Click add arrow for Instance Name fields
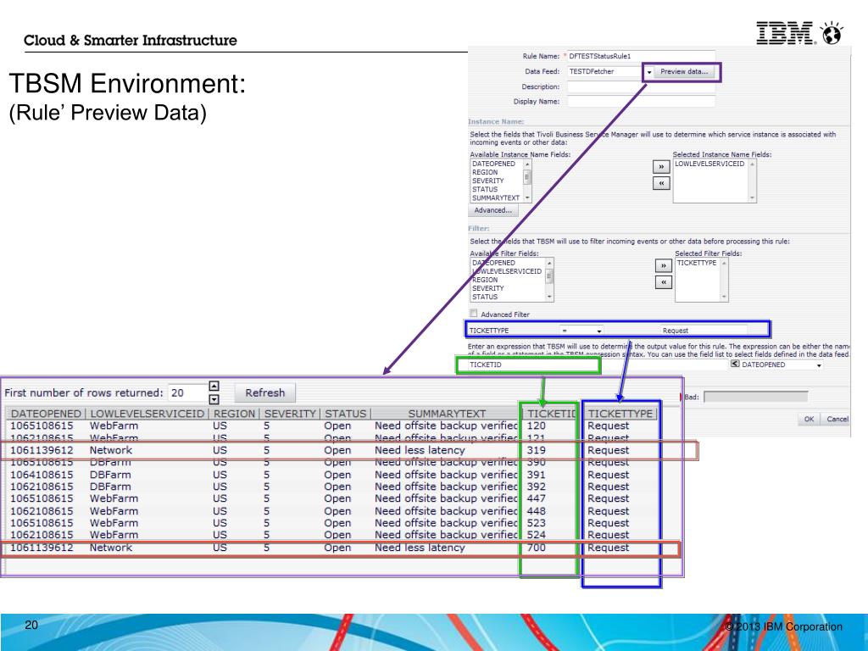 point(661,168)
